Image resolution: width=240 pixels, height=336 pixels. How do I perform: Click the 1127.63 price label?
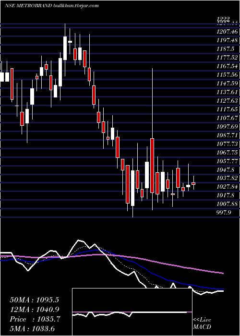(228, 100)
